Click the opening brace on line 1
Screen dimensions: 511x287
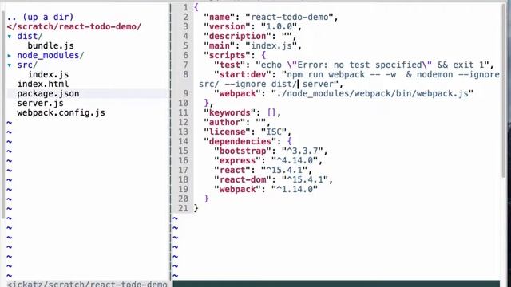196,7
